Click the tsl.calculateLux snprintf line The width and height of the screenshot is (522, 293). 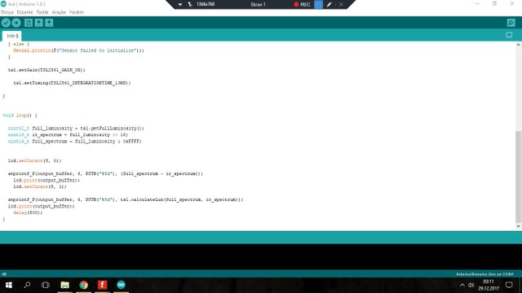click(x=126, y=199)
